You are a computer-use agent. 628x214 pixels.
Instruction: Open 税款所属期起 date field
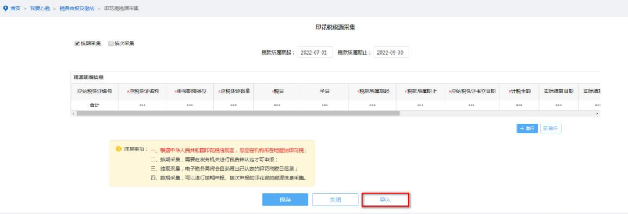(x=315, y=53)
